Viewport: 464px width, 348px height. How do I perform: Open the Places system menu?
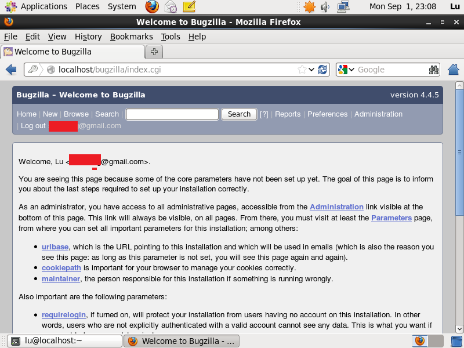tap(88, 6)
